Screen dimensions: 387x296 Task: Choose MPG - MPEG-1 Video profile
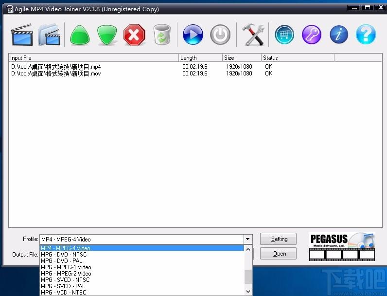[142, 267]
